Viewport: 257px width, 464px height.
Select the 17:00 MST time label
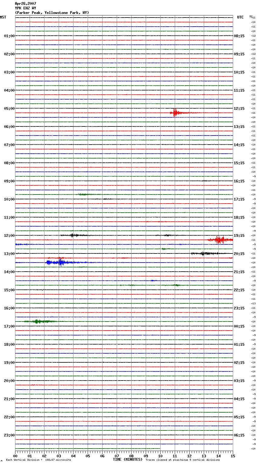coord(9,326)
